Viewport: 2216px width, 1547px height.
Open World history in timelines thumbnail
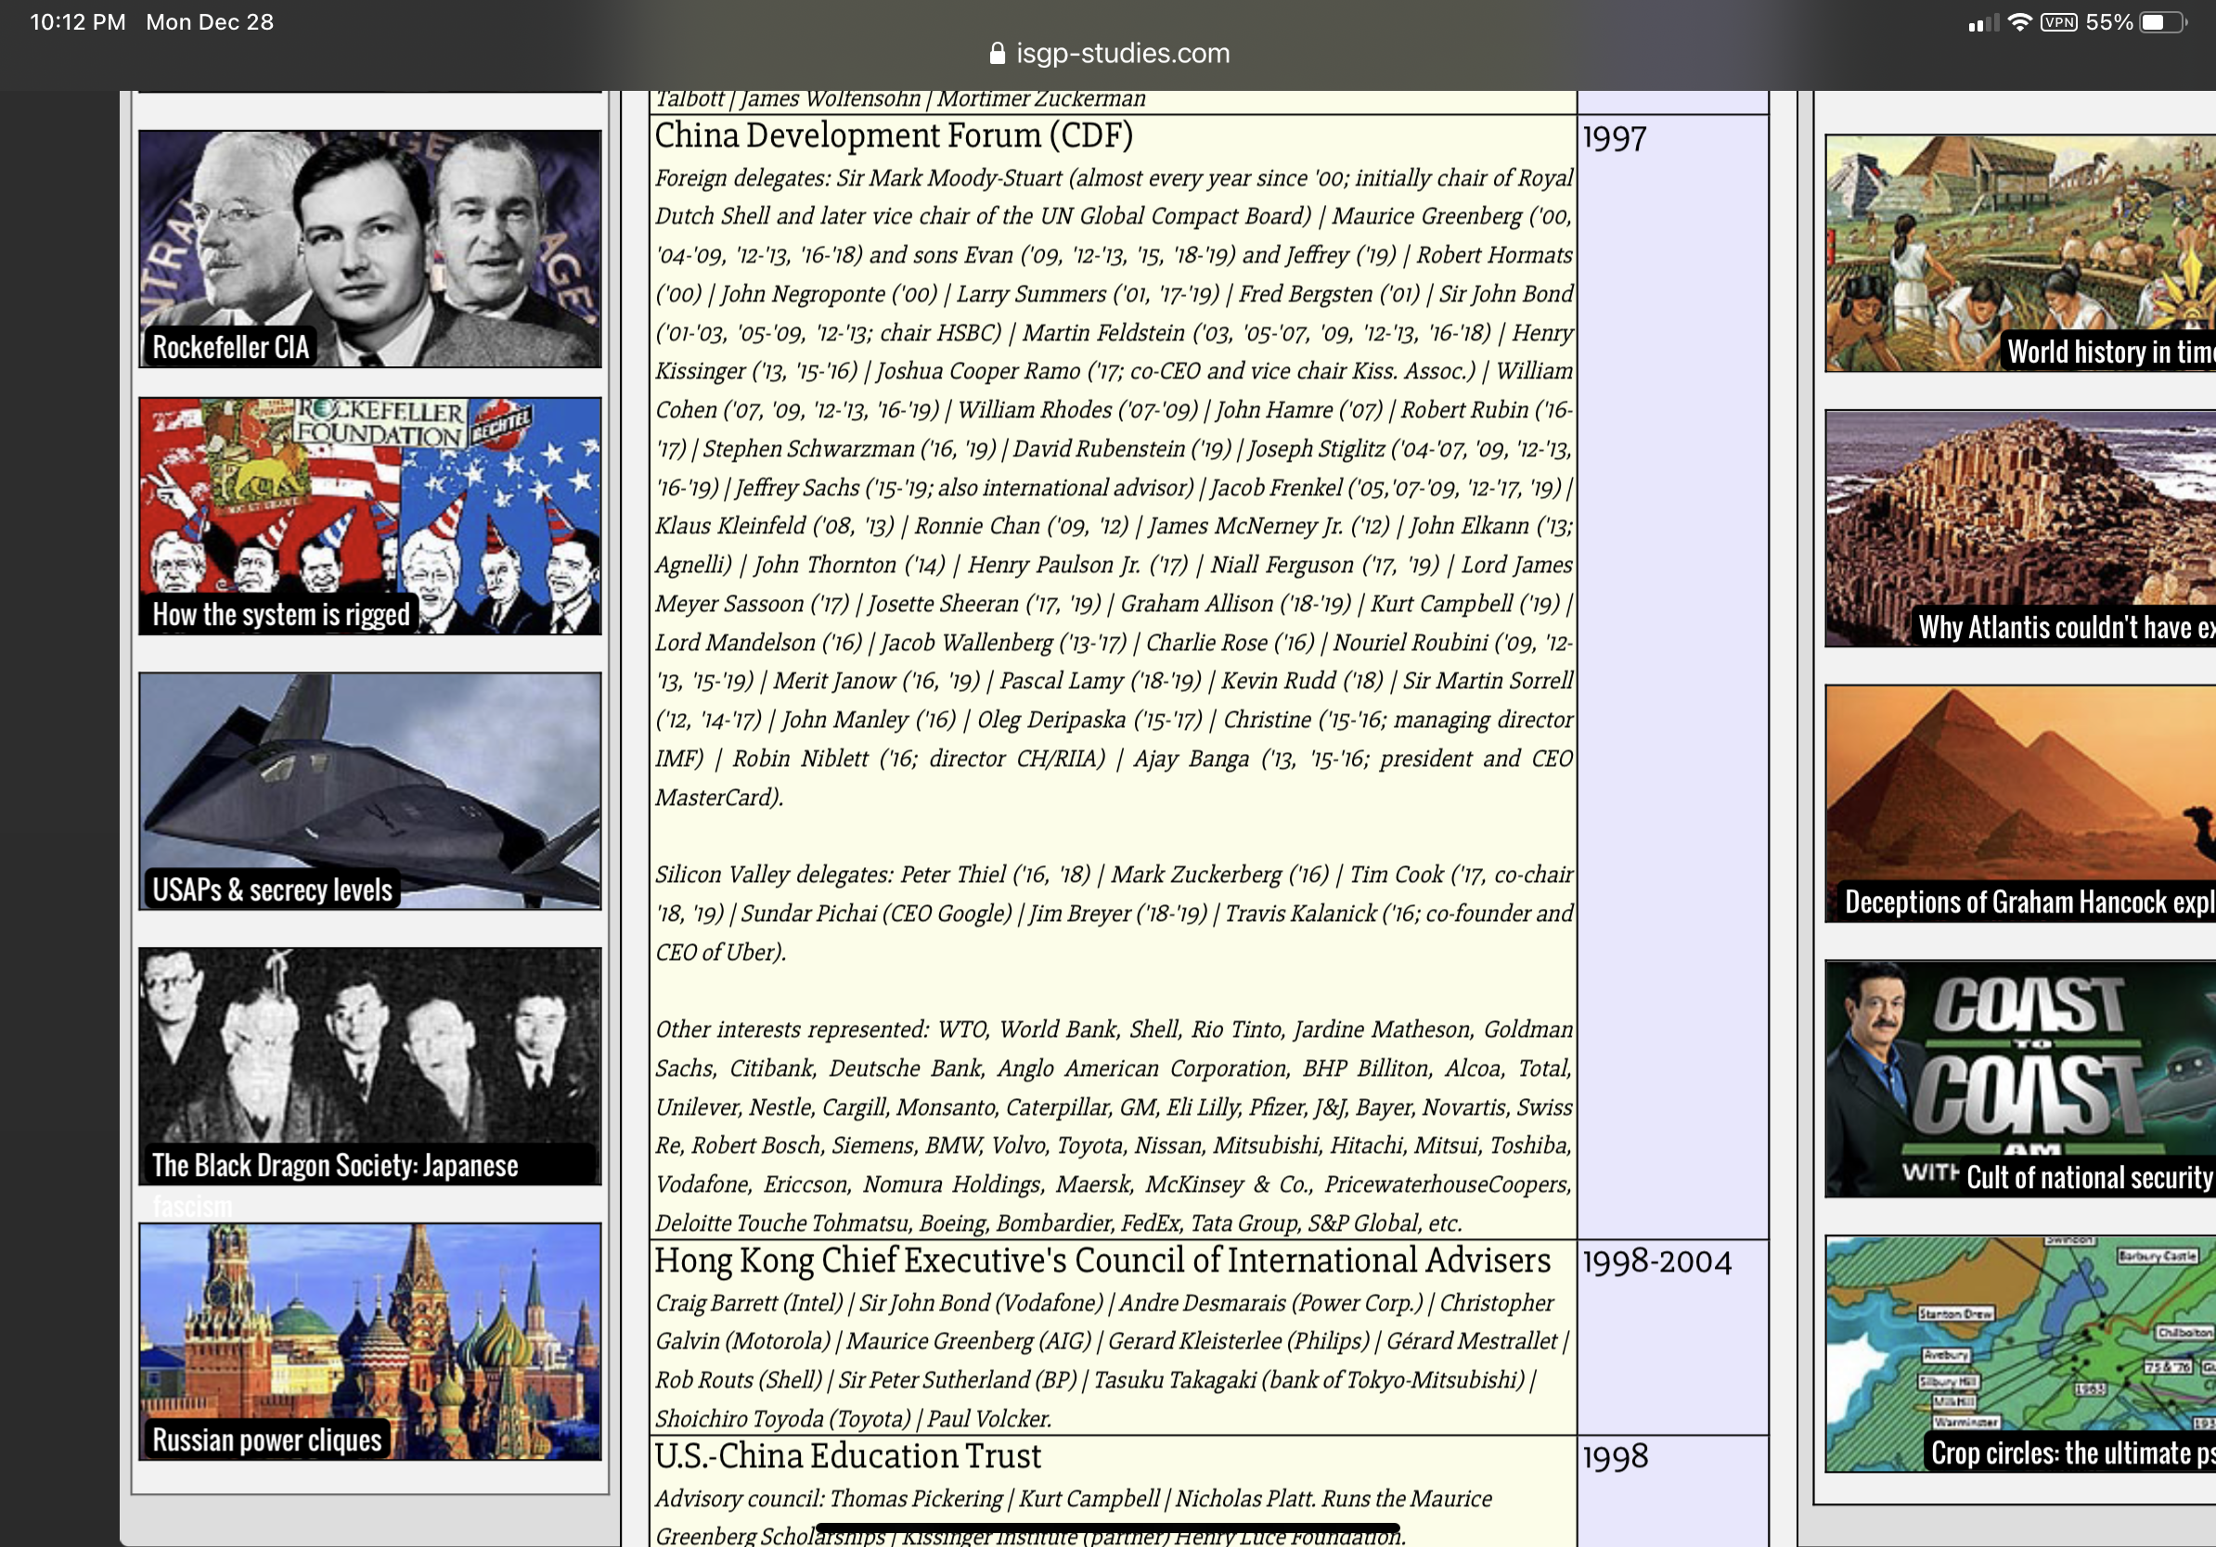[x=2020, y=252]
